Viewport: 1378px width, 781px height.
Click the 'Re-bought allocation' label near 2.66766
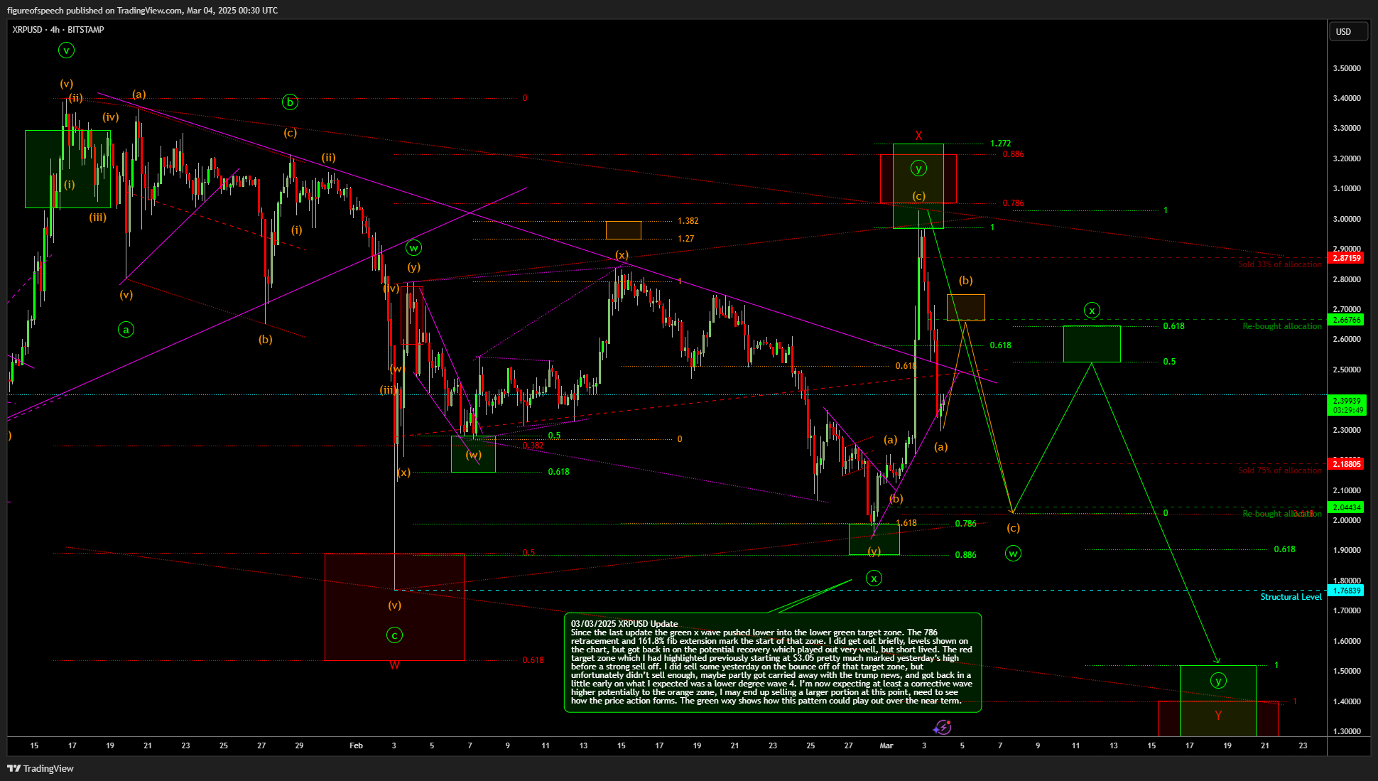tap(1282, 326)
